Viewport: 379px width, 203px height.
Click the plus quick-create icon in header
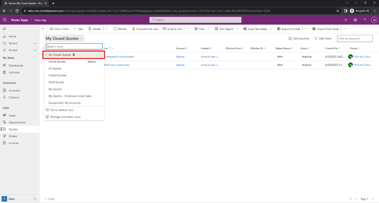(345, 20)
